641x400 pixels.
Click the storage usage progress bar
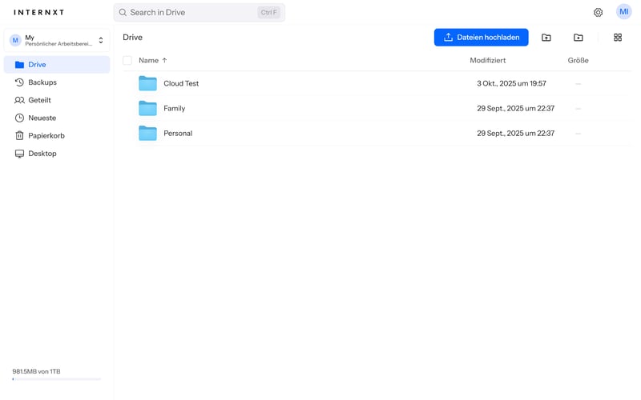56,379
